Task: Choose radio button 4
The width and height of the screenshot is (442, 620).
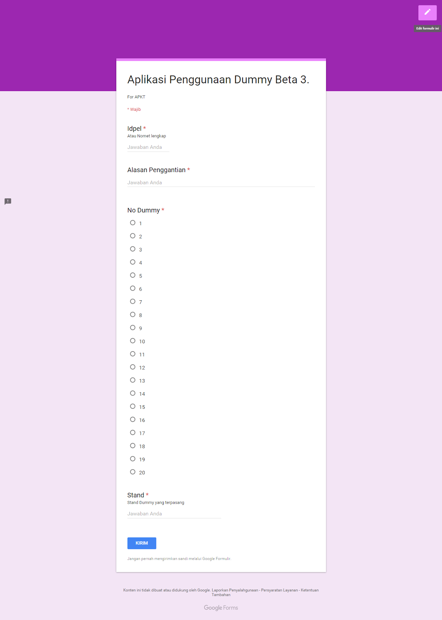Action: coord(132,262)
